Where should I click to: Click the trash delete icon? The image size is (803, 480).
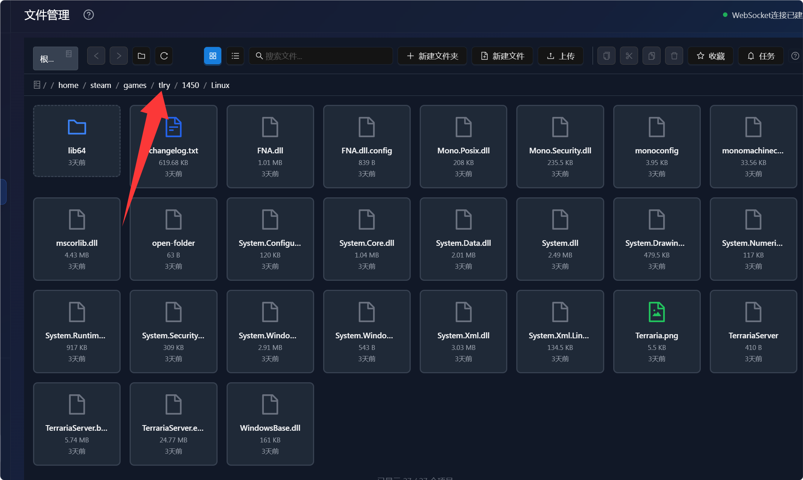click(674, 56)
